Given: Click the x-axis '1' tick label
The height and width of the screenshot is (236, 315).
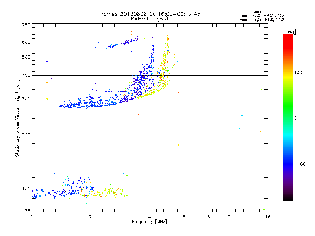Looking at the screenshot, I should tap(31, 217).
